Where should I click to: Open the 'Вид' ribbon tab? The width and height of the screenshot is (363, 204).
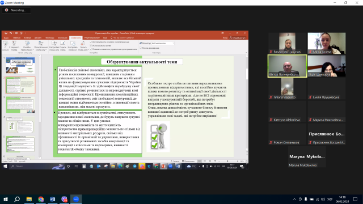105,38
